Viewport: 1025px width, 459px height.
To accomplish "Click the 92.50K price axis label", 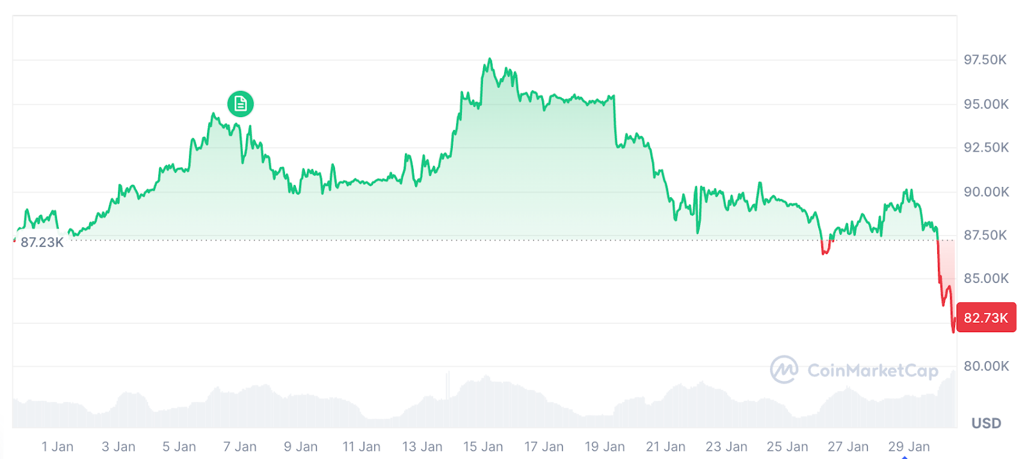I will click(x=986, y=147).
